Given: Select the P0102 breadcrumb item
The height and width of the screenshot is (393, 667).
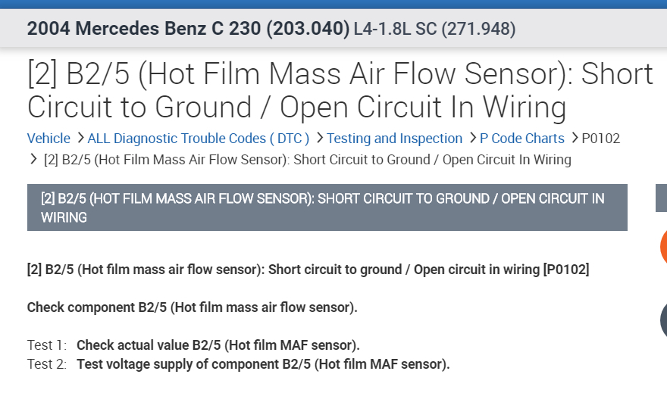Looking at the screenshot, I should pyautogui.click(x=600, y=139).
